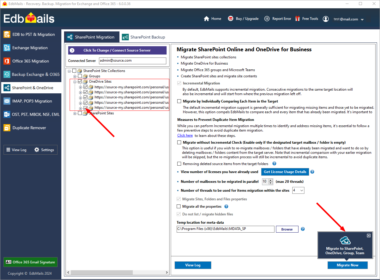The image size is (380, 280).
Task: Enable Migrate without Incremental Check option
Action: tap(179, 143)
